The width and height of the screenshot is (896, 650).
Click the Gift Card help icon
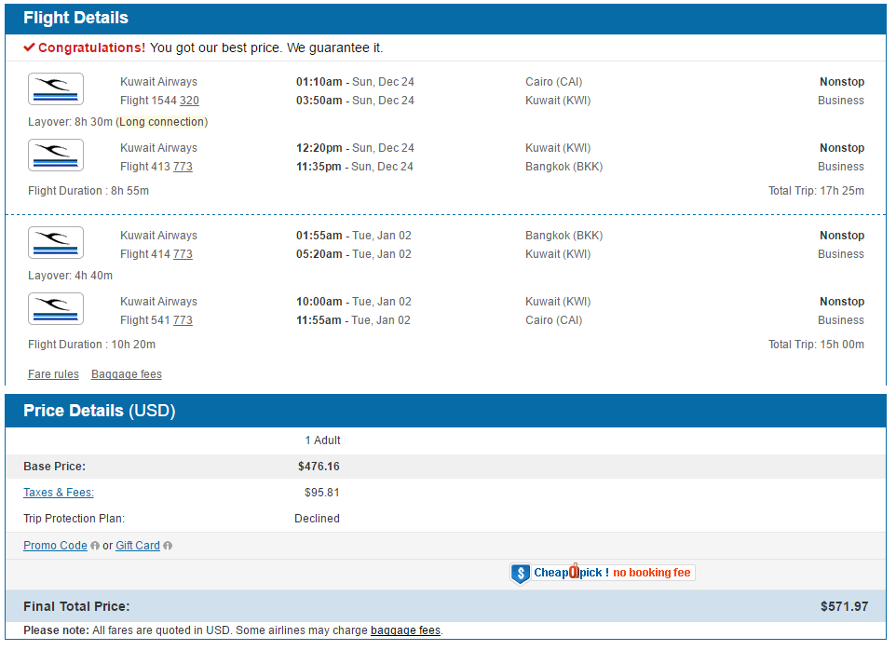click(x=168, y=546)
